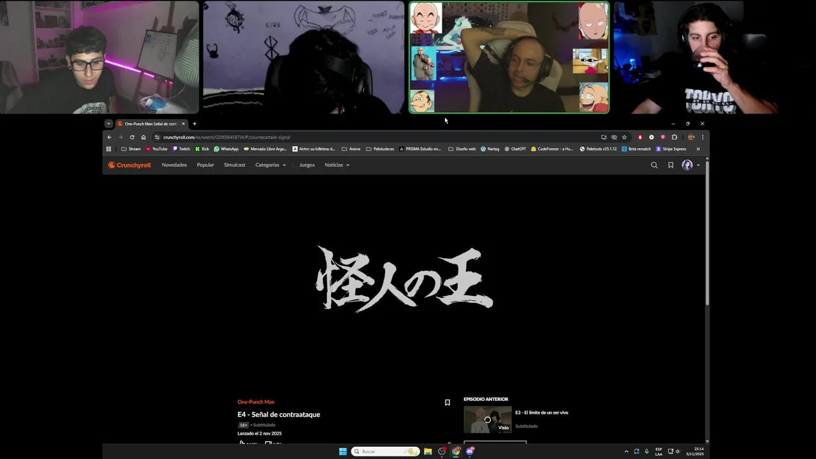Open the One-Punch Man series link

[256, 402]
